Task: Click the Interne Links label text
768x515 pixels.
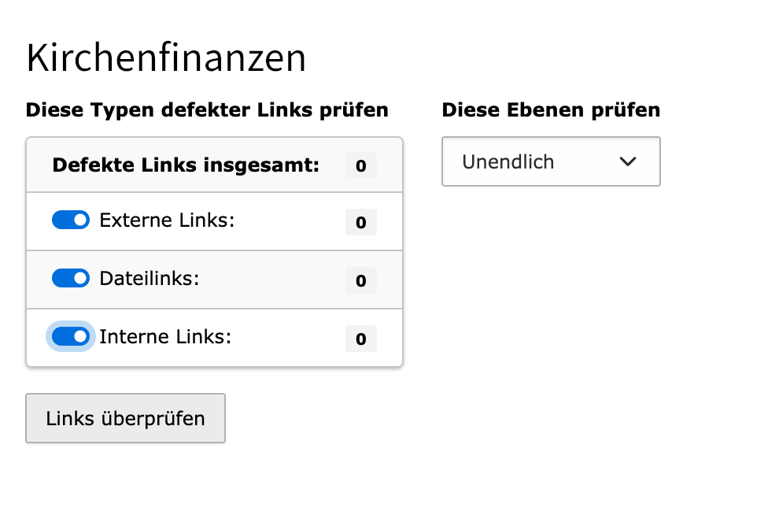Action: click(x=165, y=336)
